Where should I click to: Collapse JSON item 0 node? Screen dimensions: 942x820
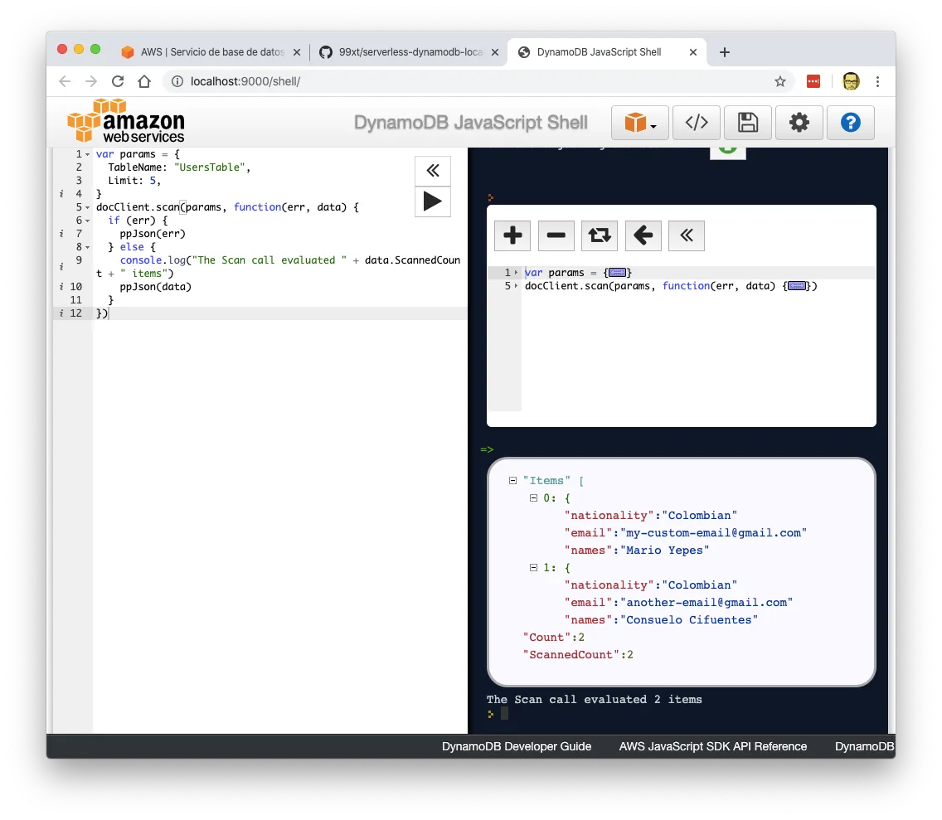pos(533,498)
